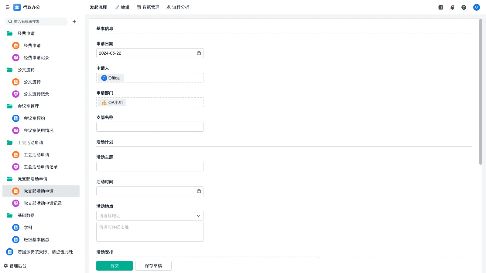The image size is (486, 273).
Task: Click the 会议室使用情况 report icon
Action: tap(16, 130)
